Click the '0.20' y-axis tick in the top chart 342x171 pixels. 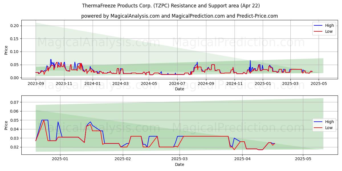click(15, 26)
